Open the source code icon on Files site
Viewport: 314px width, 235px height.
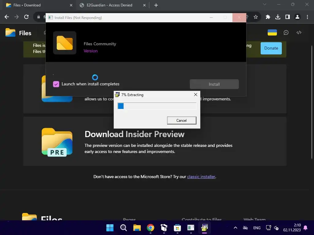(x=299, y=32)
